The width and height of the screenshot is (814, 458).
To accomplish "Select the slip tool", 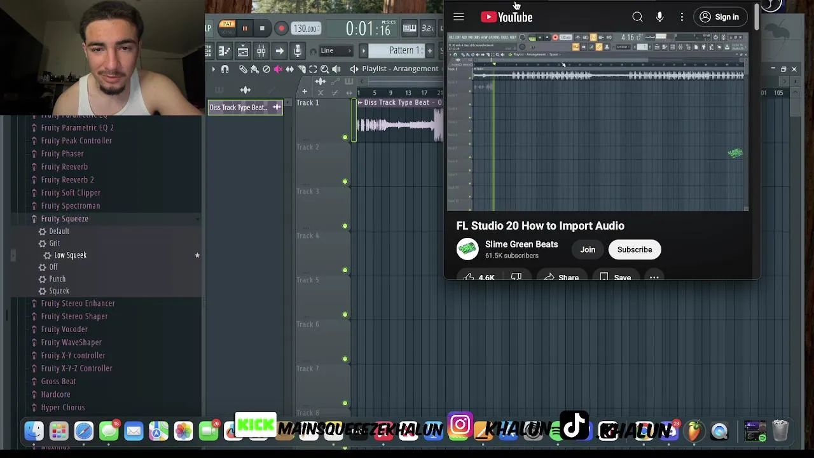I will 290,69.
